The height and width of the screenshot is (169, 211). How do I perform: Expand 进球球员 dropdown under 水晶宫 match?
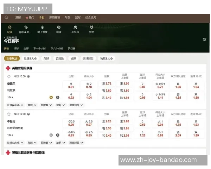pos(76,143)
